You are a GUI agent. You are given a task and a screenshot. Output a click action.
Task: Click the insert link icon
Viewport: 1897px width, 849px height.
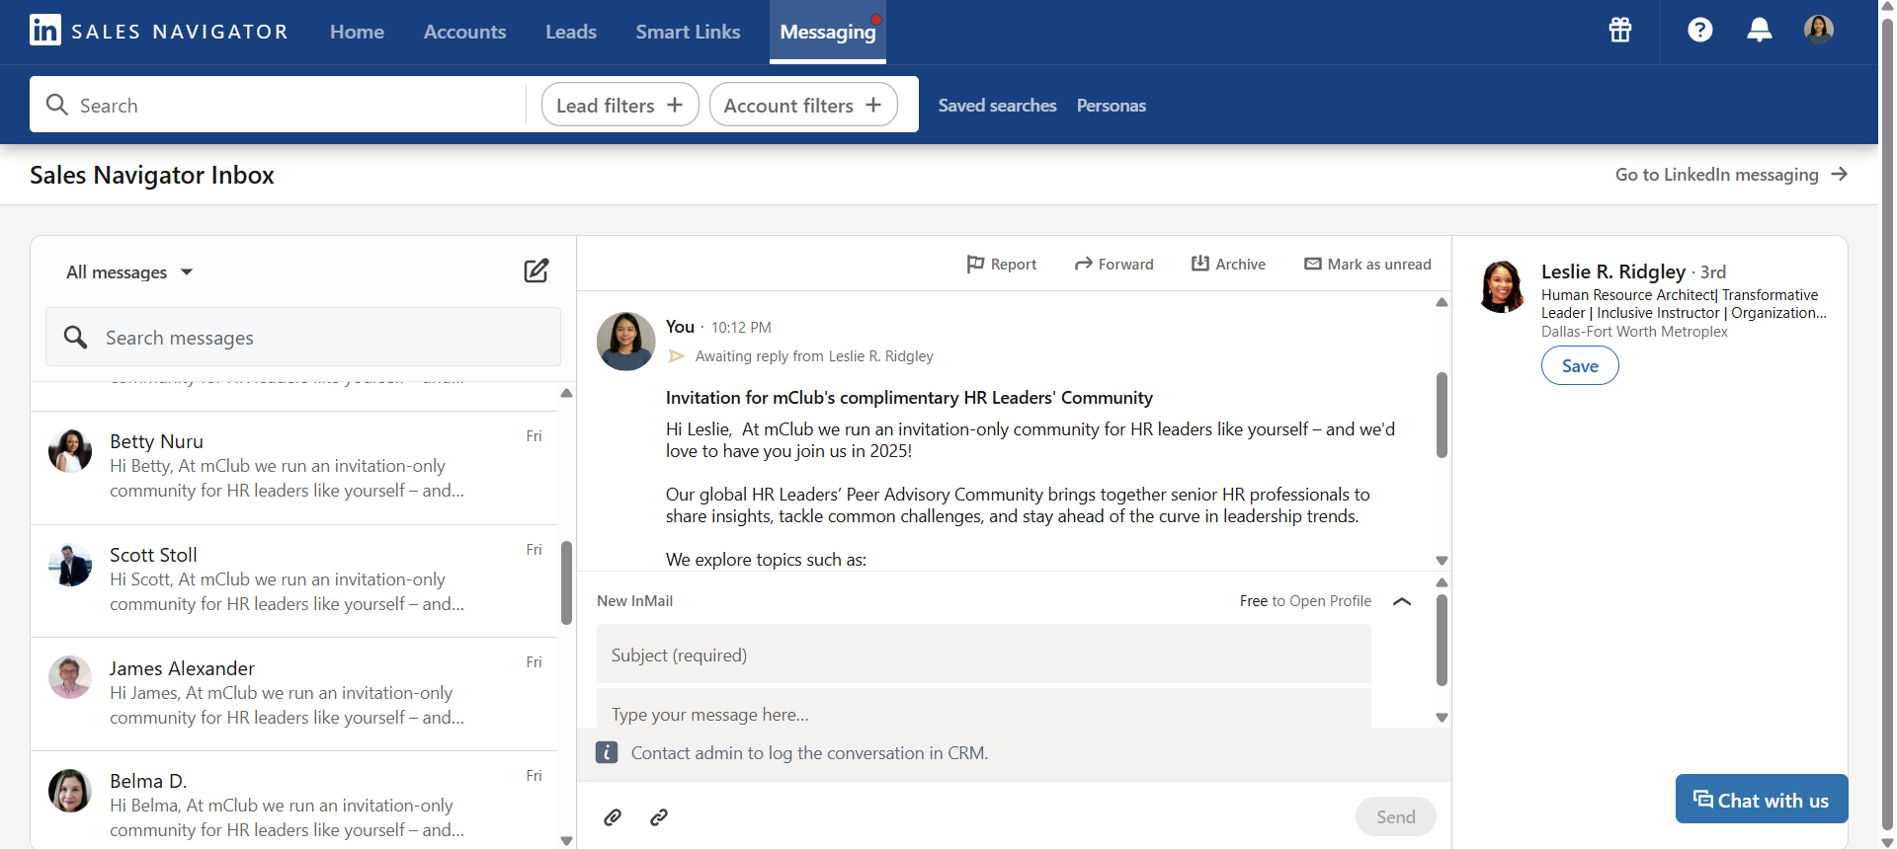coord(659,816)
